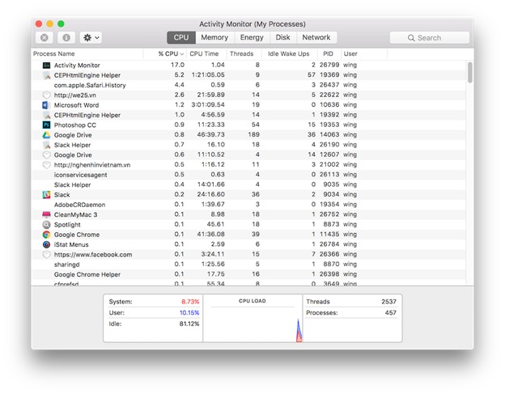Viewport: 505px width, 394px height.
Task: Click the Google Drive icon with 189 threads
Action: point(46,135)
